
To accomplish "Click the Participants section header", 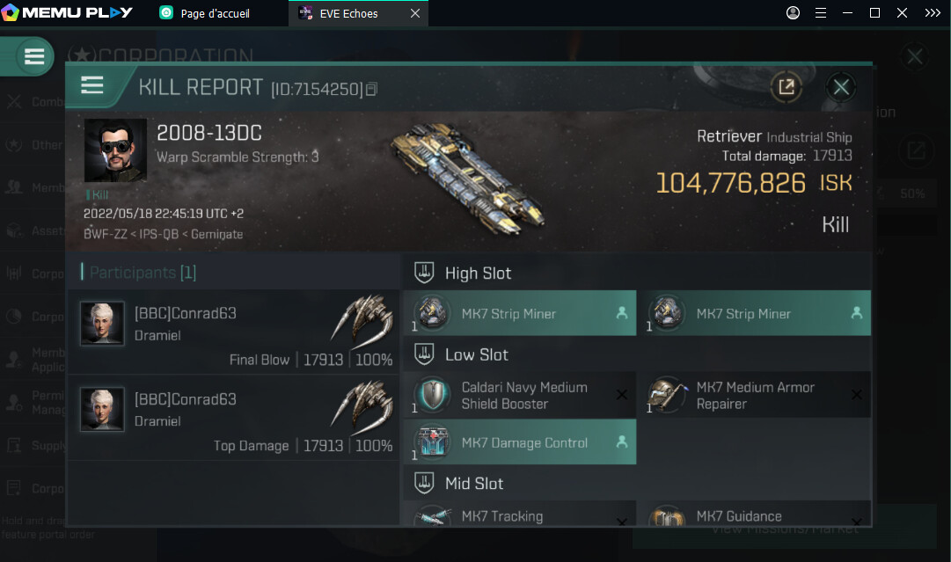I will [x=139, y=273].
